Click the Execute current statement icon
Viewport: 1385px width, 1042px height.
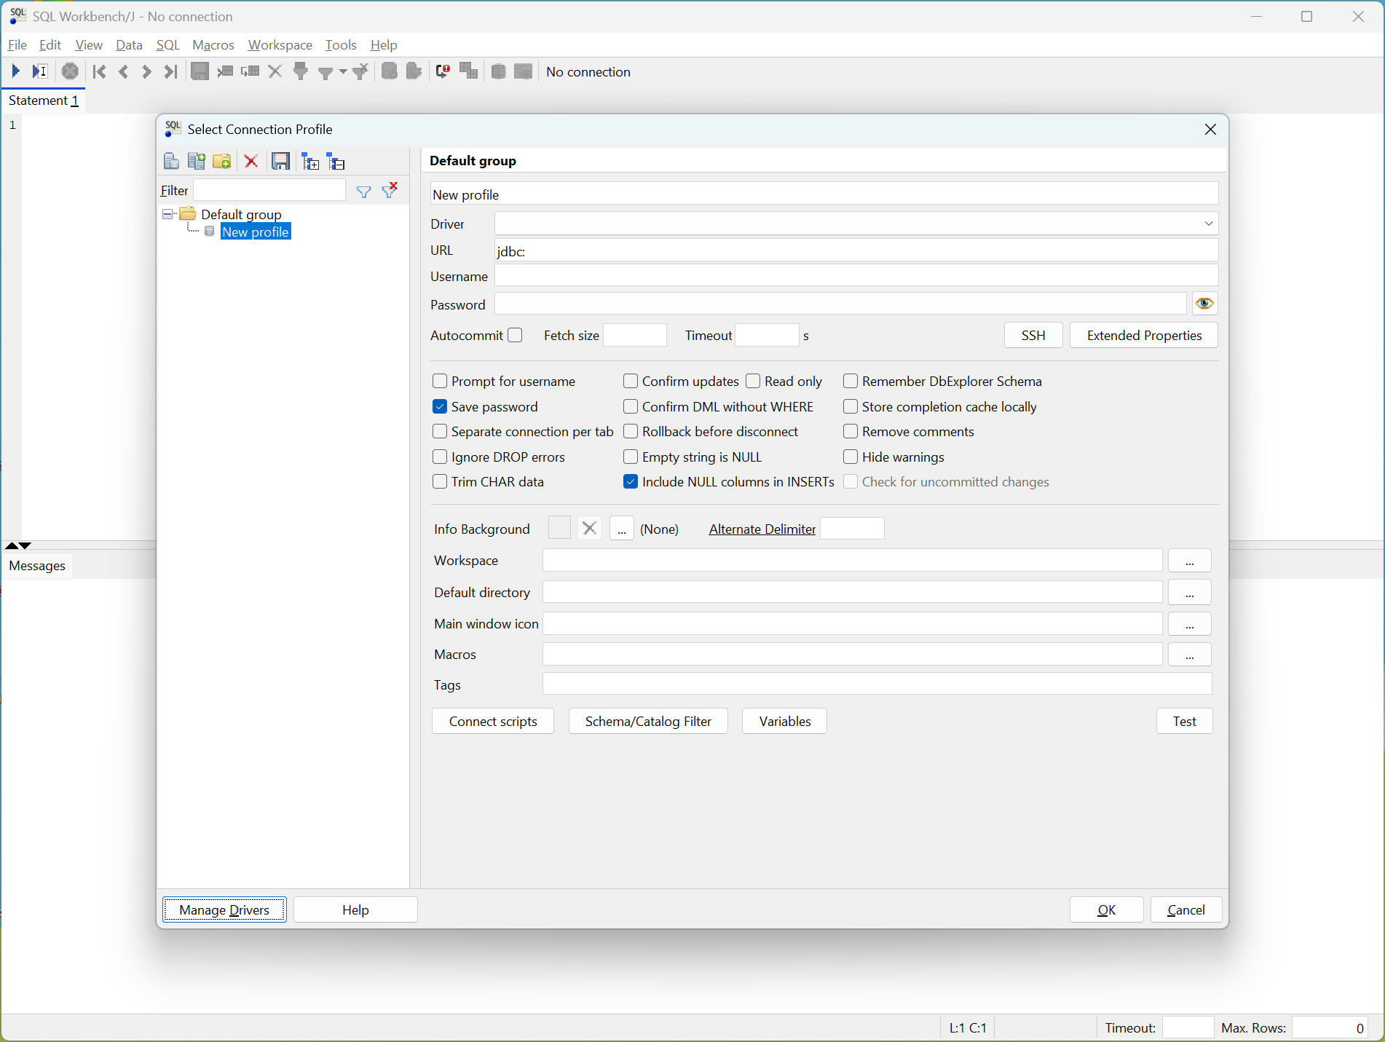point(39,71)
